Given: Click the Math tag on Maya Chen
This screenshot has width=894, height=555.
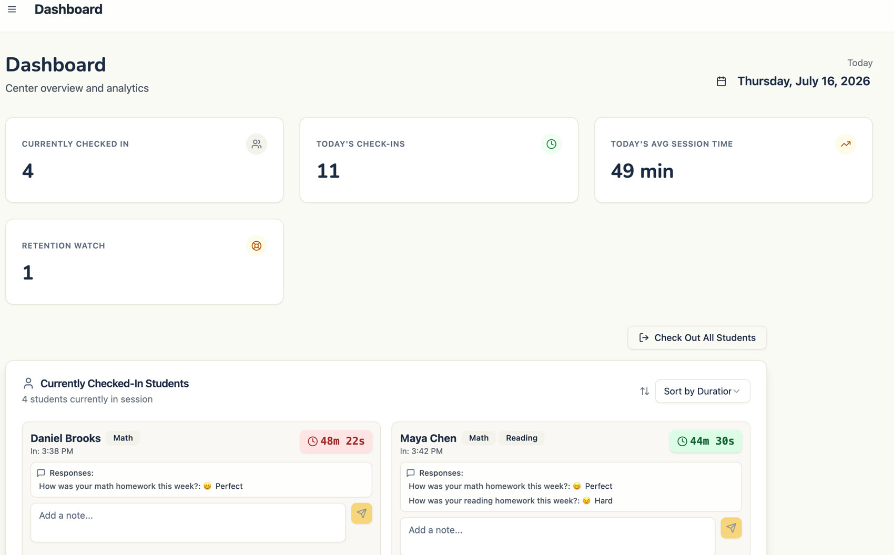Looking at the screenshot, I should (x=479, y=438).
